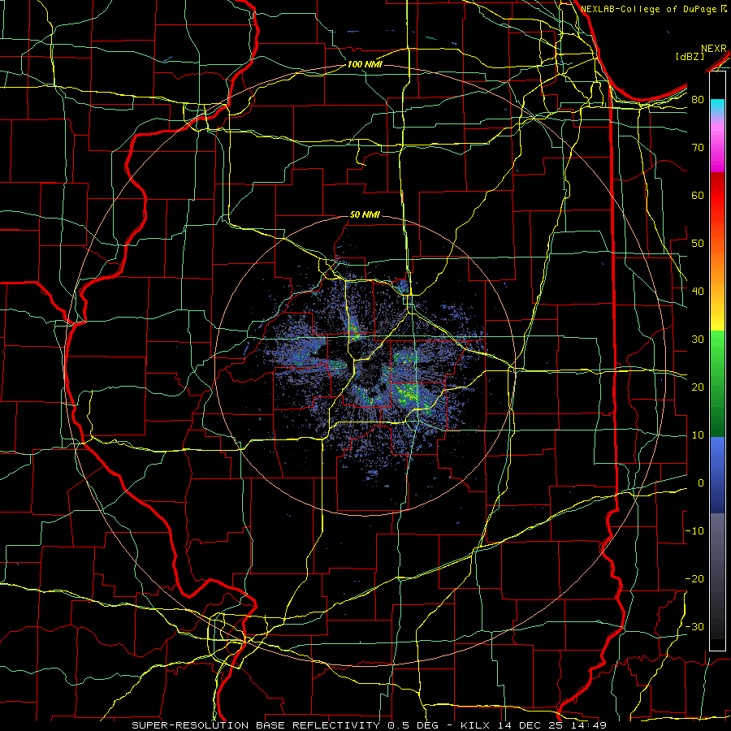Click the KILX station identifier in caption
Viewport: 731px width, 731px height.
tap(476, 725)
